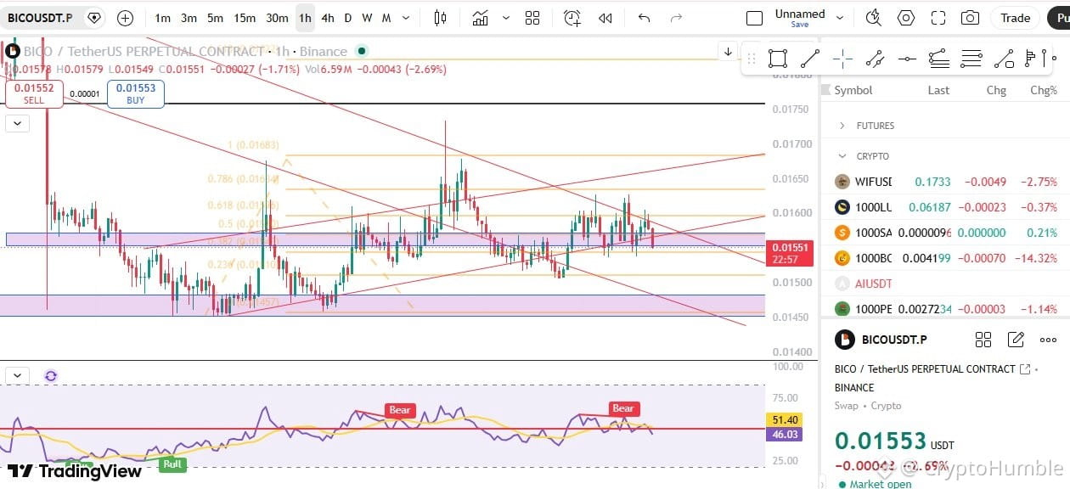Collapse the chart legend chevron
This screenshot has width=1070, height=489.
click(17, 124)
